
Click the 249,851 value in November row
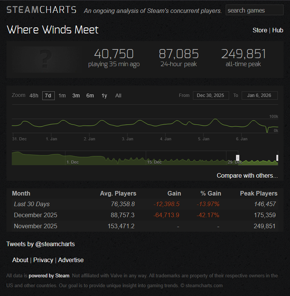tap(265, 226)
